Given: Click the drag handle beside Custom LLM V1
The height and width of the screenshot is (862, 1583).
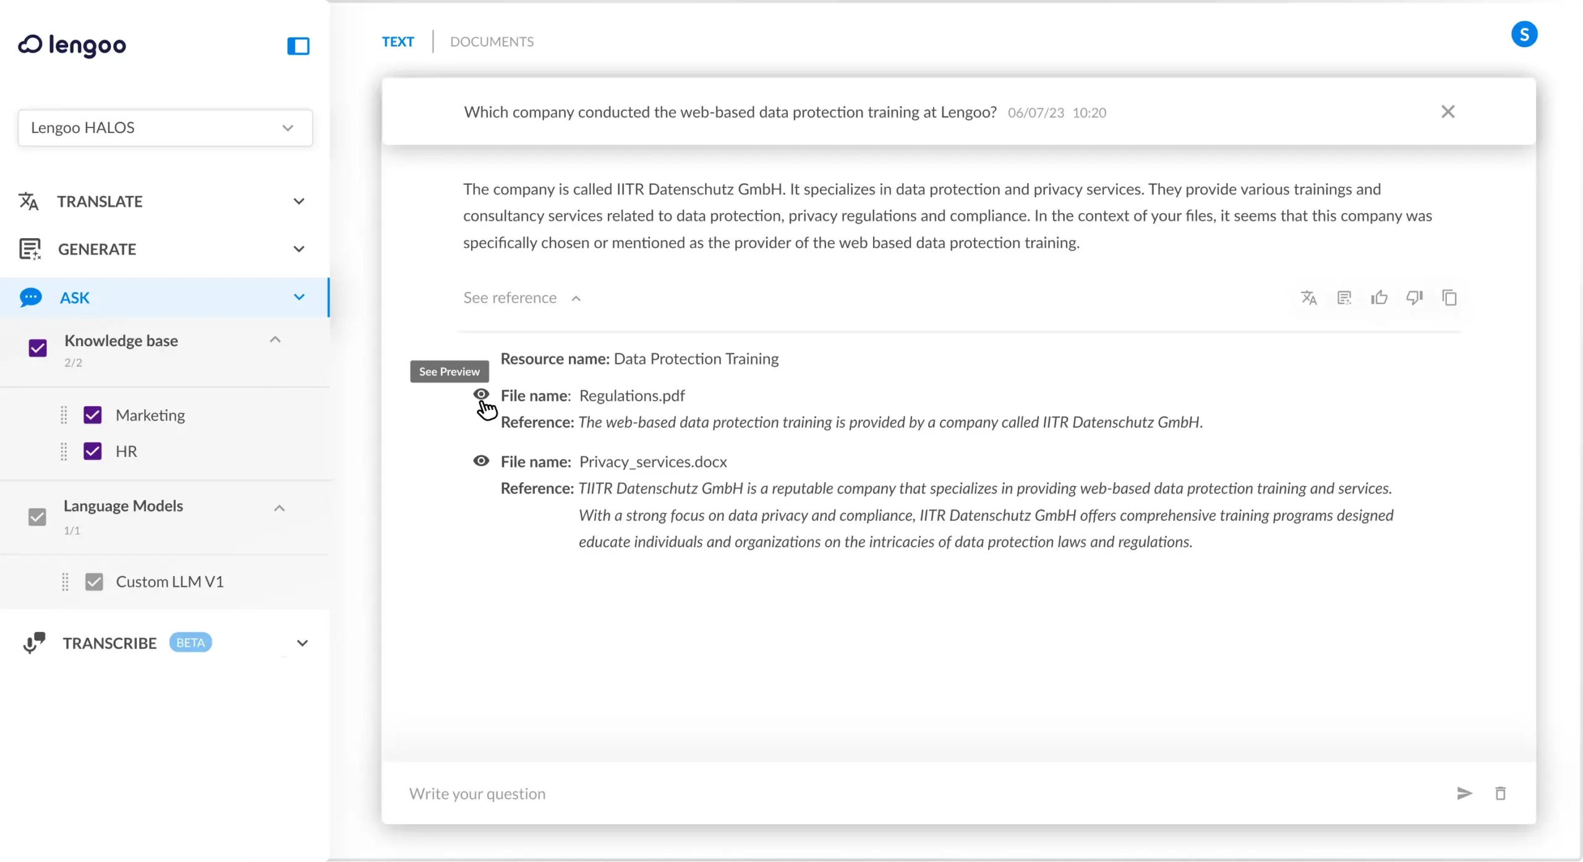Looking at the screenshot, I should [65, 581].
